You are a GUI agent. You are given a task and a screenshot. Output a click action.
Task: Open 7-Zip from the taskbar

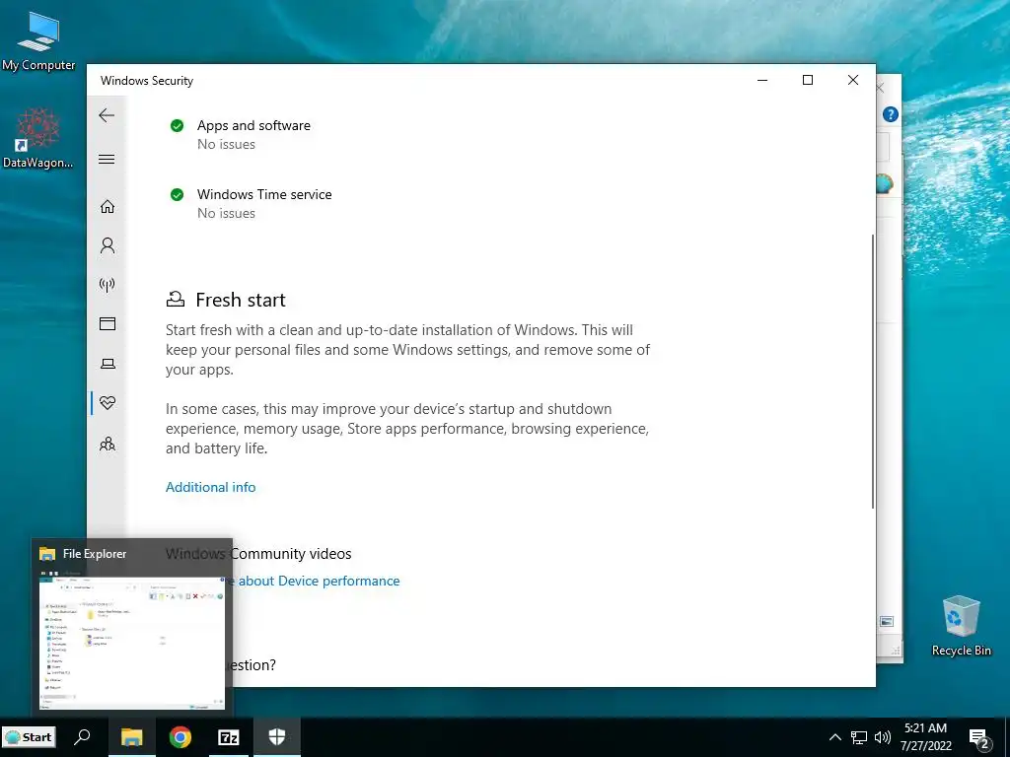[x=229, y=737]
